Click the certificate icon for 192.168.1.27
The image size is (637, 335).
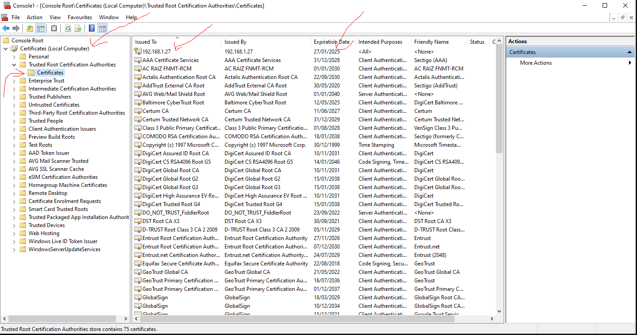[x=138, y=52]
